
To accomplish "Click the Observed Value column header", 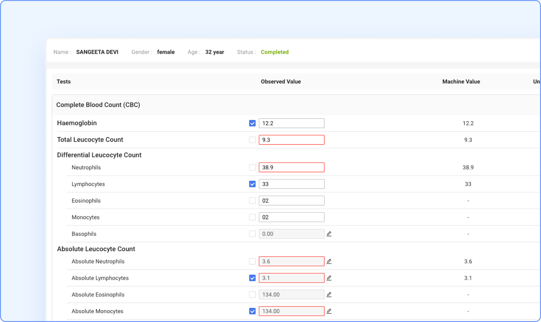I will pyautogui.click(x=281, y=82).
